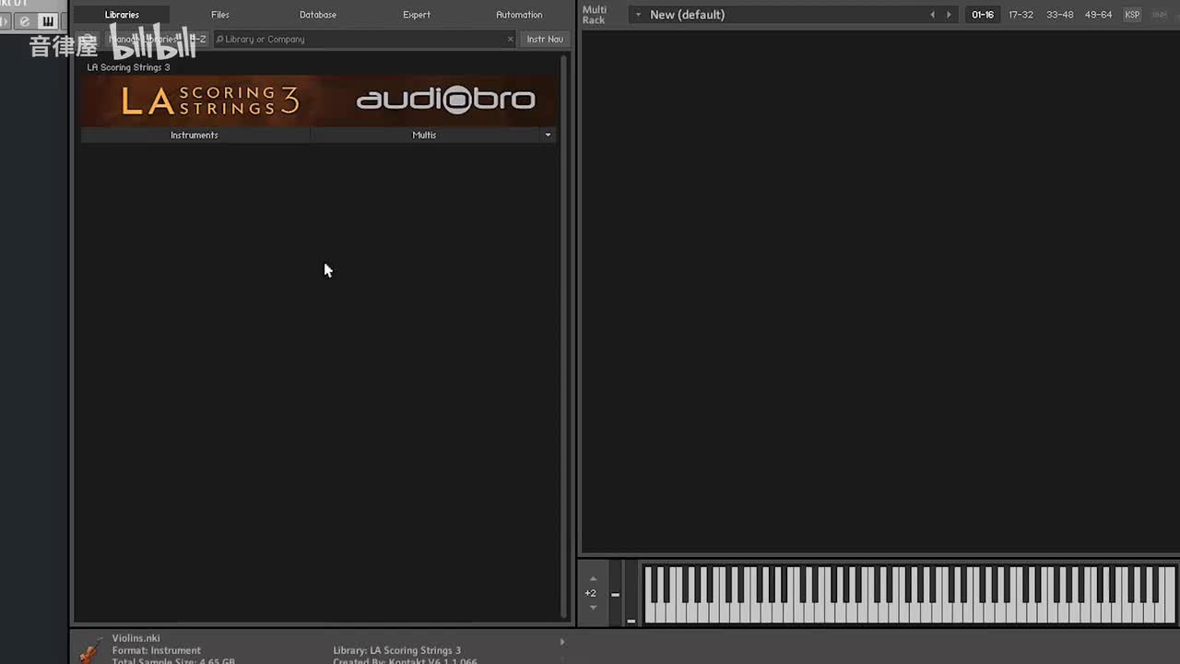Image resolution: width=1180 pixels, height=664 pixels.
Task: Clear the library search with the X
Action: tap(511, 39)
